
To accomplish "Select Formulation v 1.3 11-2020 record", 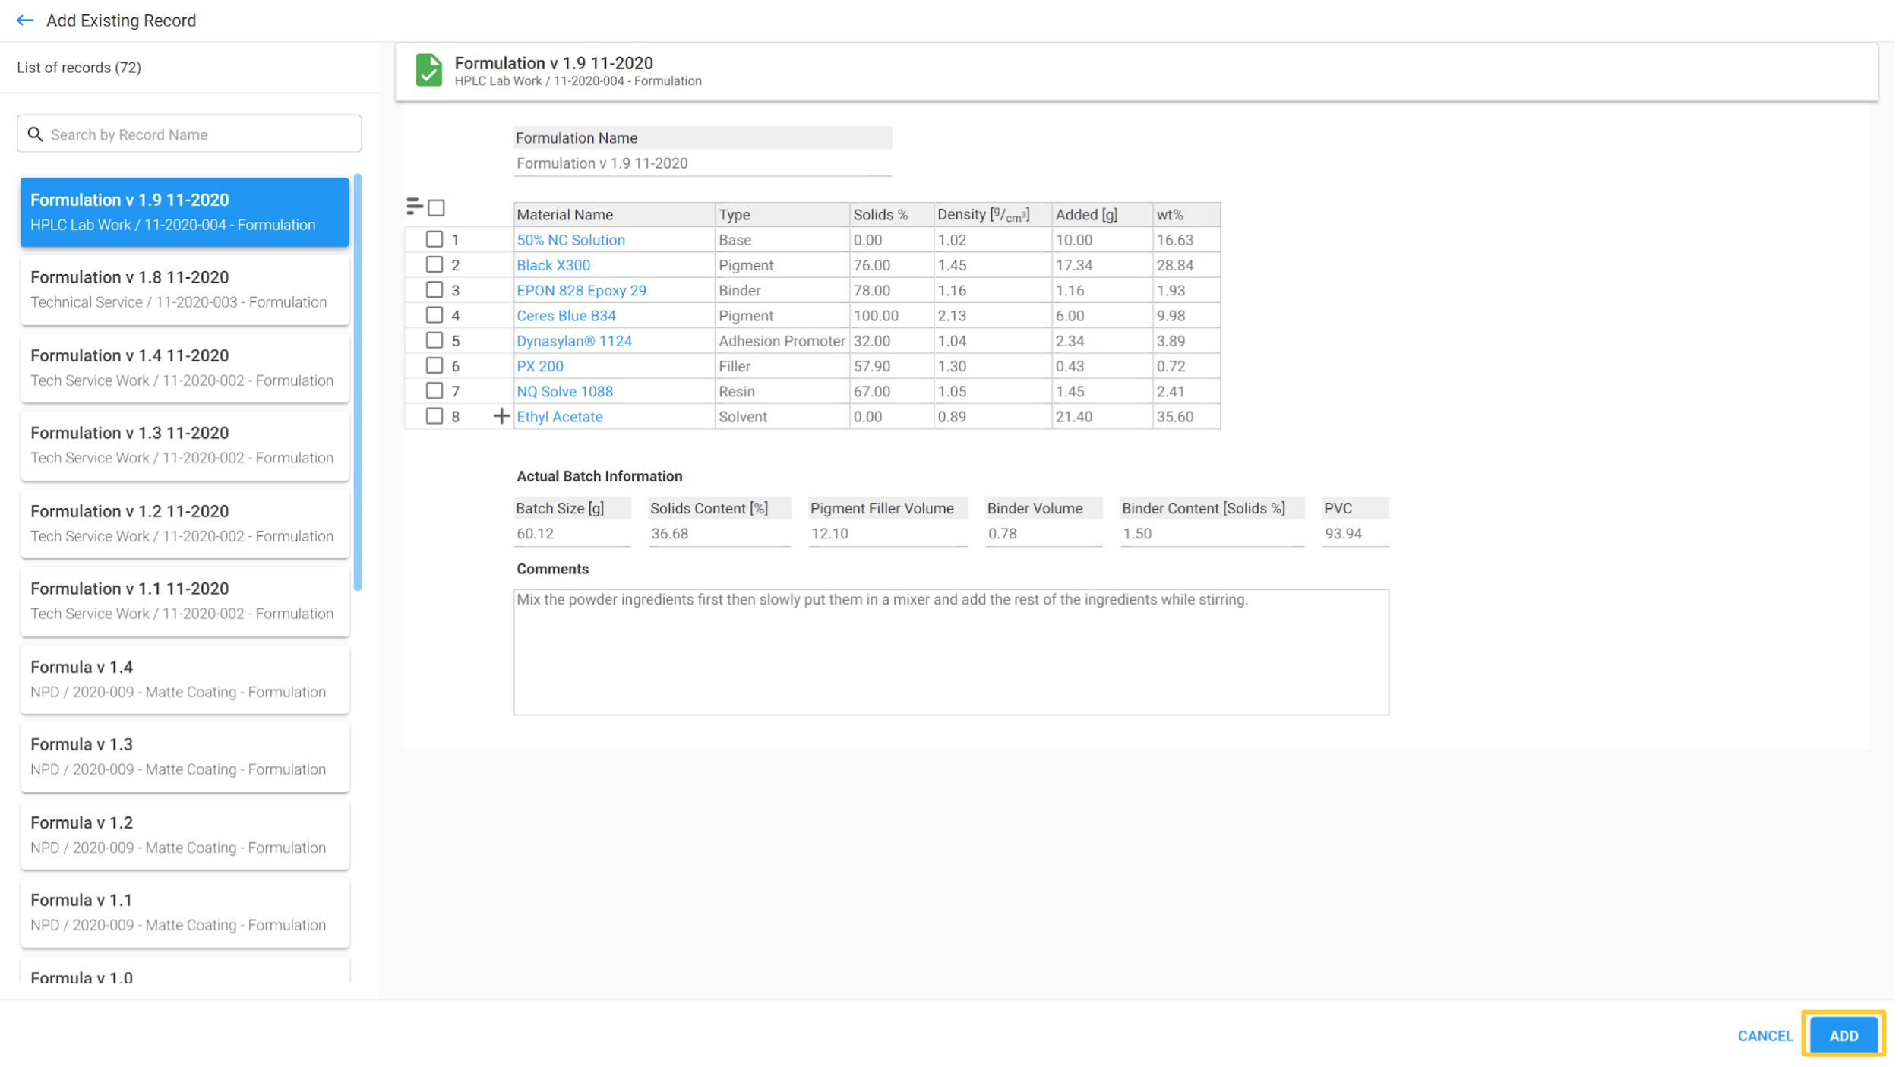I will [185, 446].
